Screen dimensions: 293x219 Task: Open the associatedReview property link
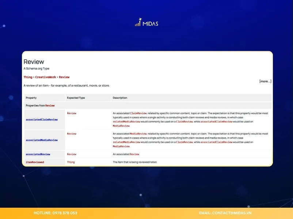tap(38, 154)
